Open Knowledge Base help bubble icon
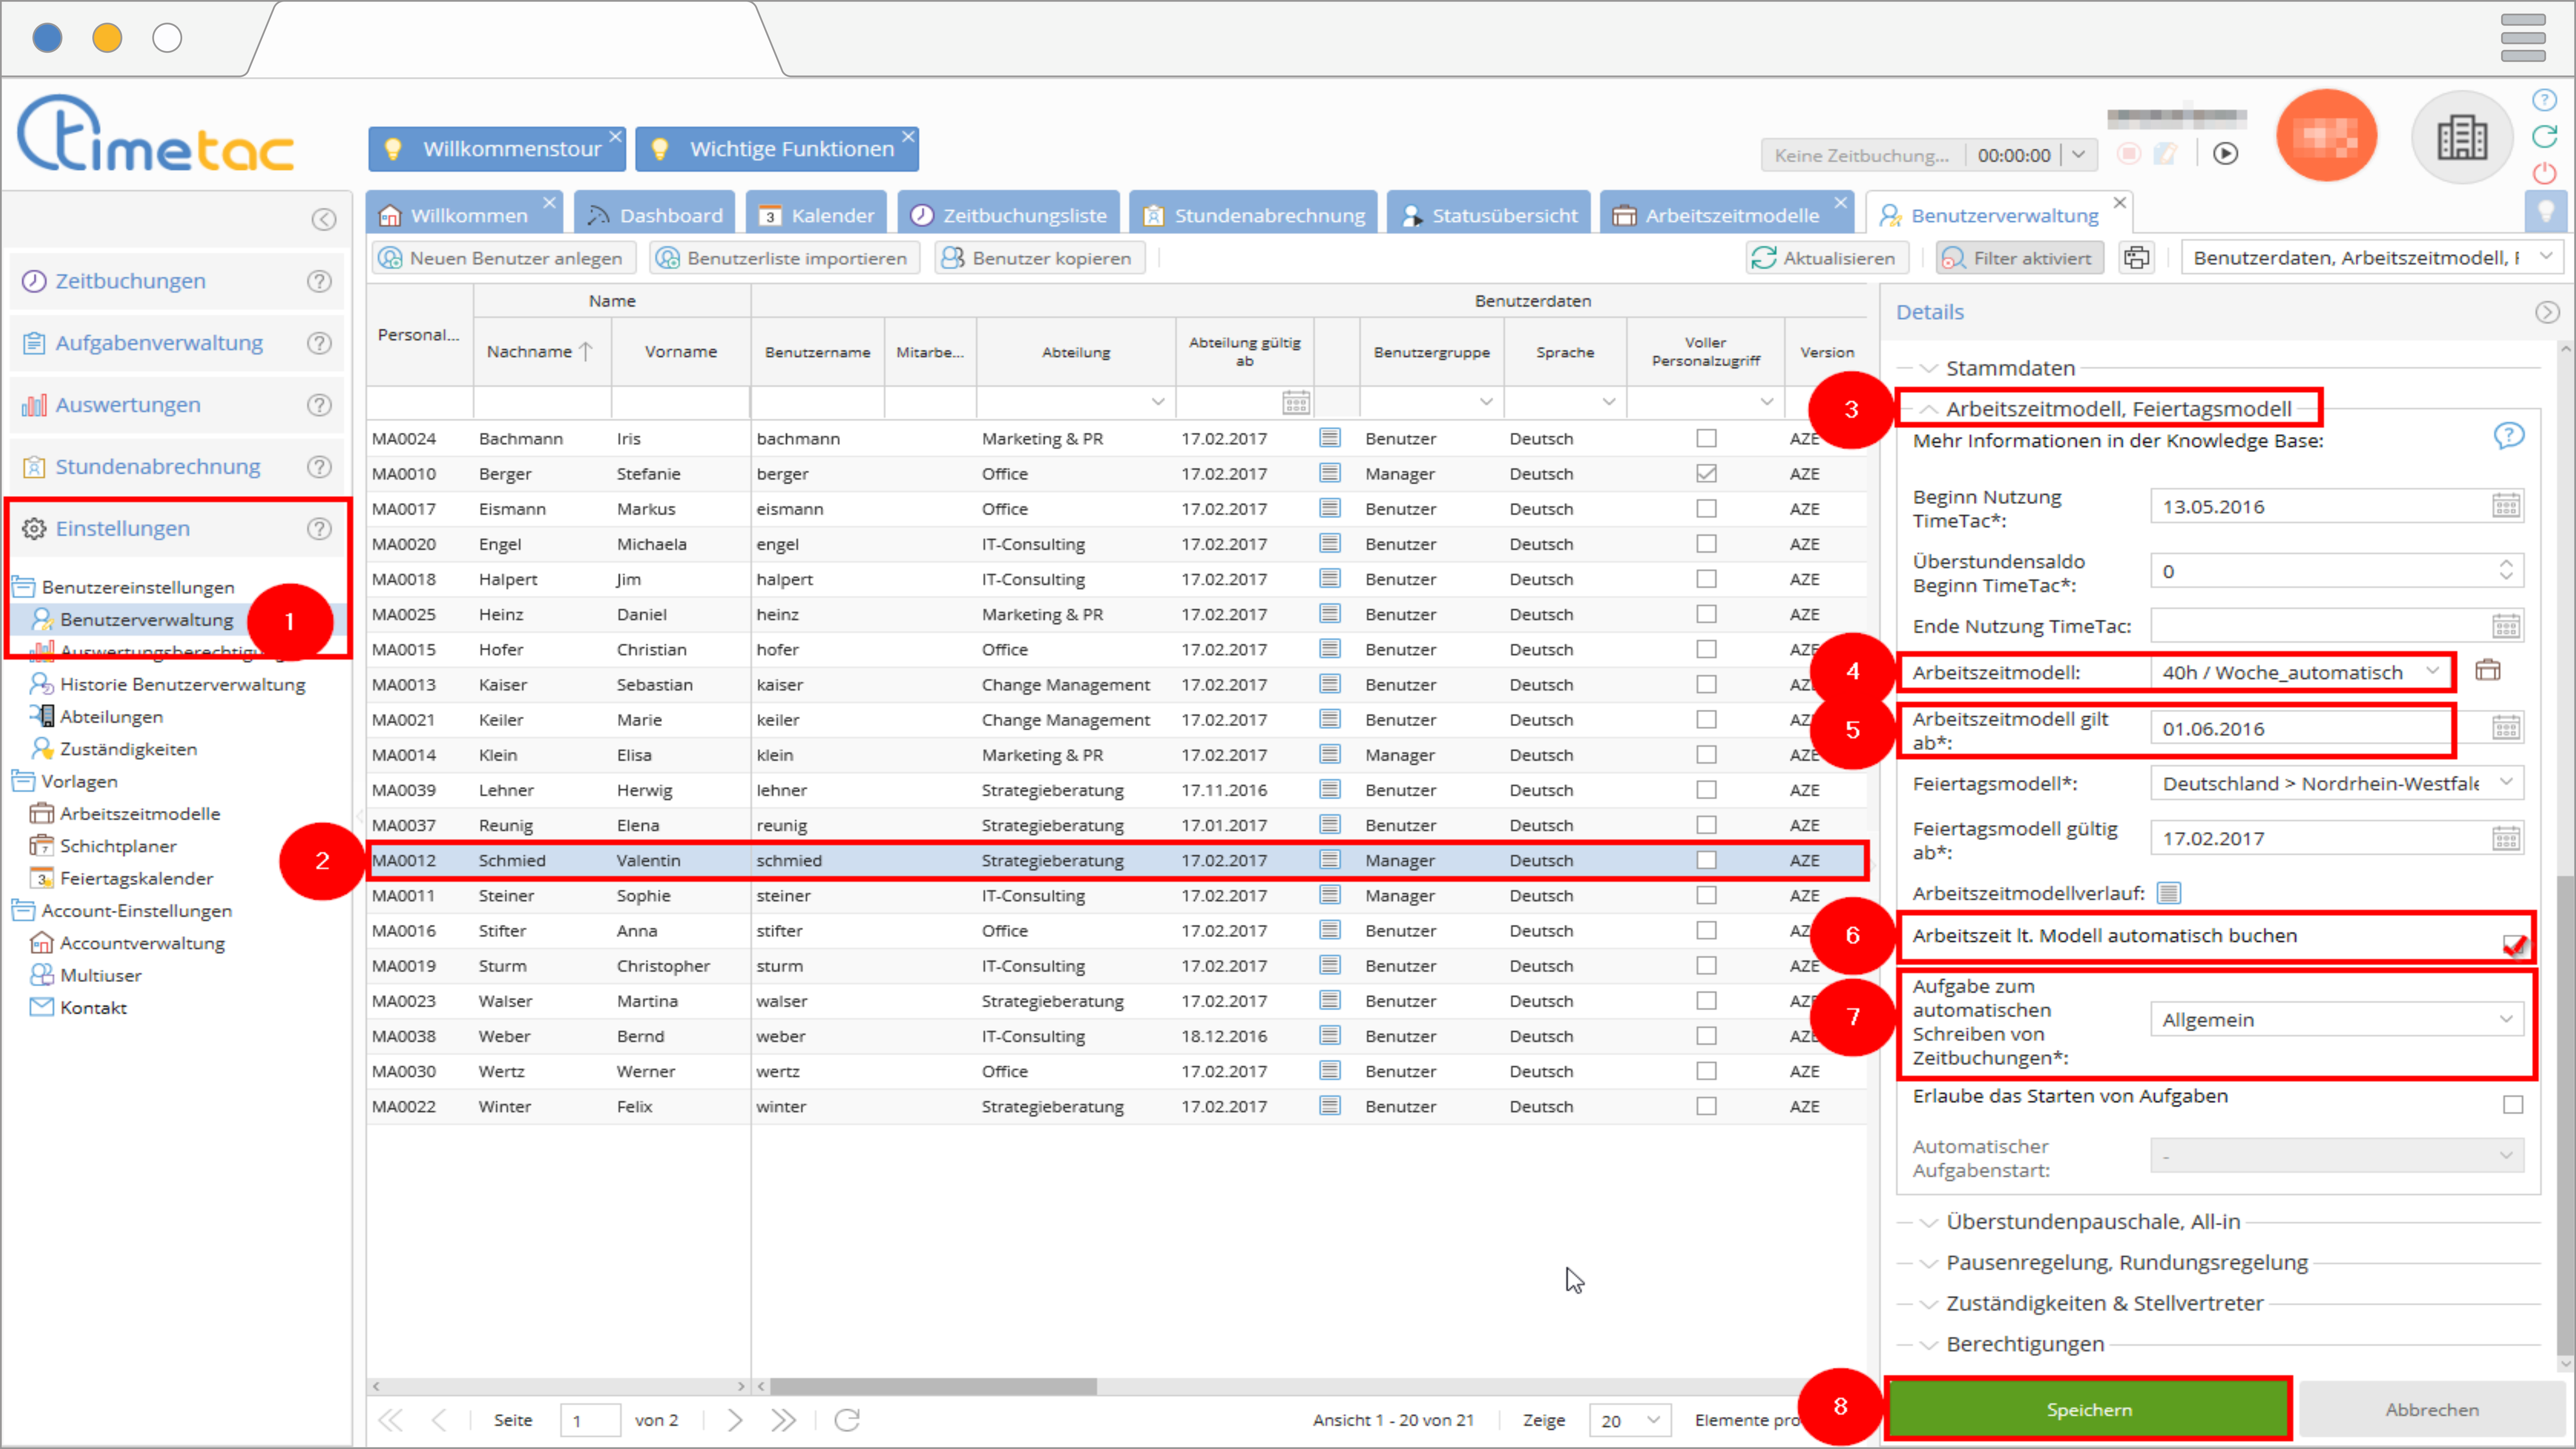Screen dimensions: 2576x1449 [2508, 435]
